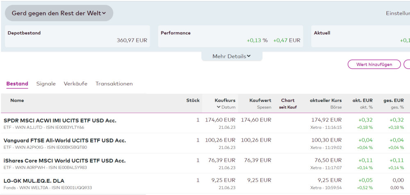Image resolution: width=410 pixels, height=195 pixels.
Task: Open the partially visible Einstellungen link
Action: tap(398, 13)
